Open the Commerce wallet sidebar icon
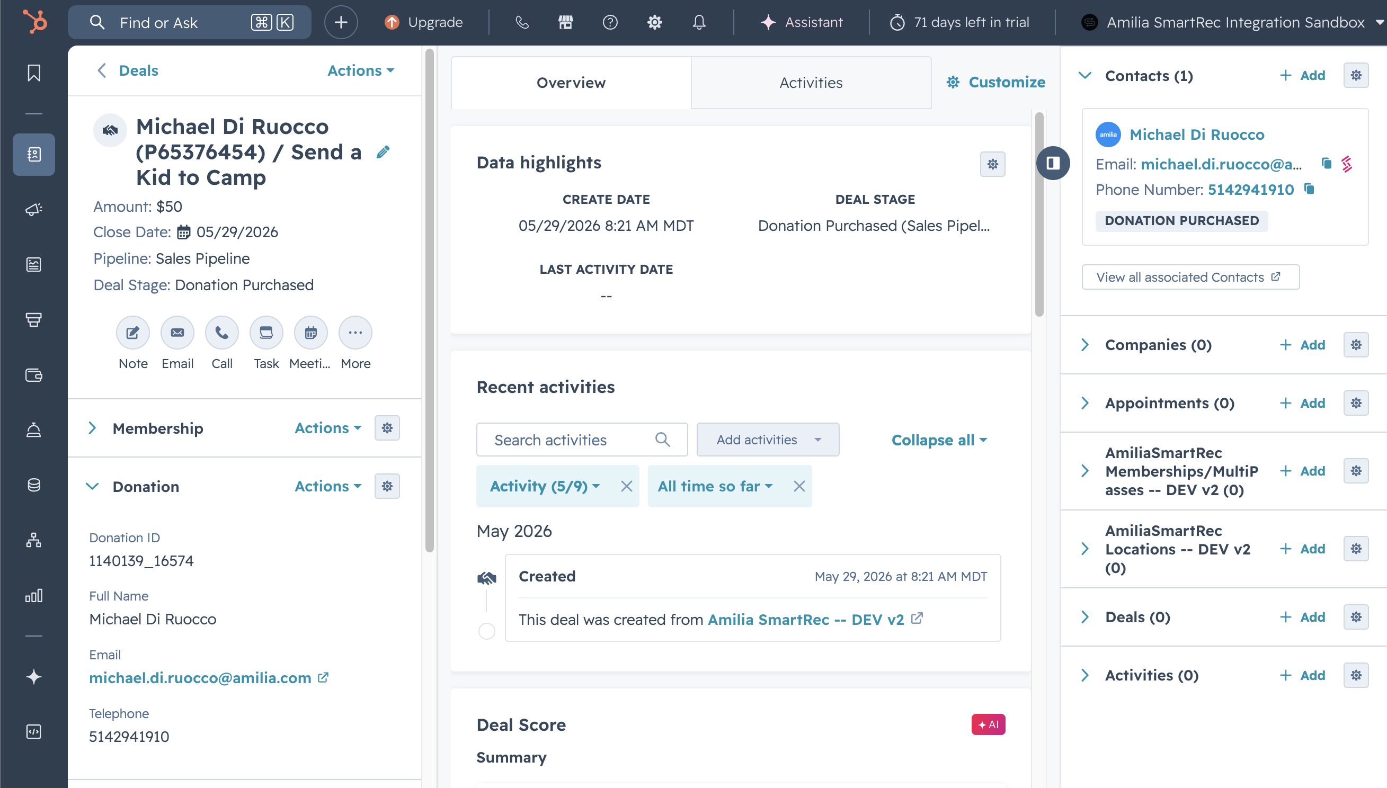Screen dimensions: 1387x788 [x=33, y=375]
